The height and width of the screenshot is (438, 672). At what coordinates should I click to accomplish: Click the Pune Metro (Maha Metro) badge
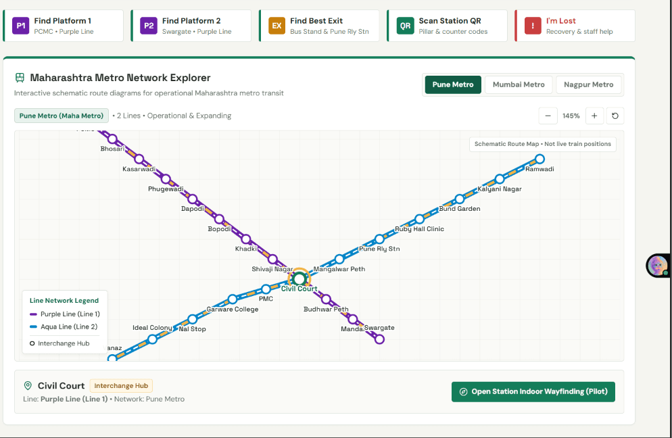click(x=62, y=116)
